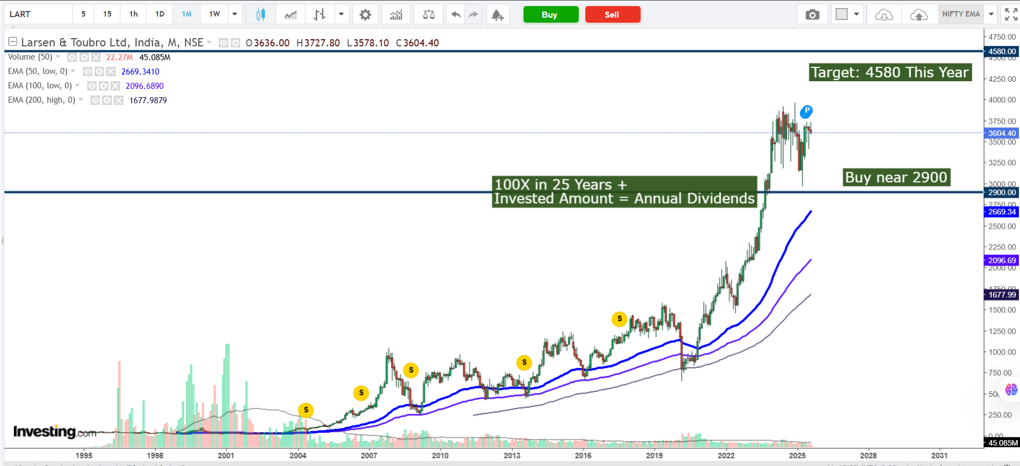
Task: Open Volume (50) legend dropdown
Action: 58,57
